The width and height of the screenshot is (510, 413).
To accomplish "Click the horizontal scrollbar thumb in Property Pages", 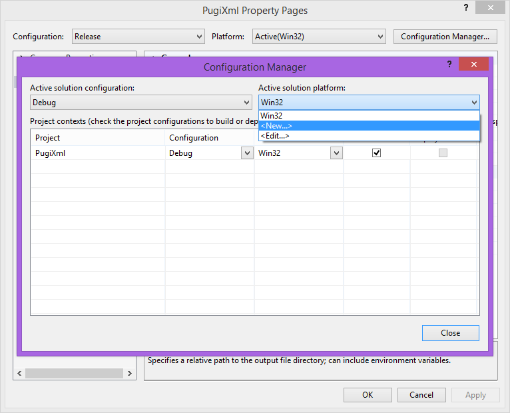I will point(74,373).
